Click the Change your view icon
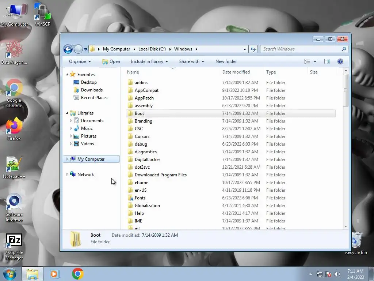This screenshot has height=281, width=374. coord(307,61)
